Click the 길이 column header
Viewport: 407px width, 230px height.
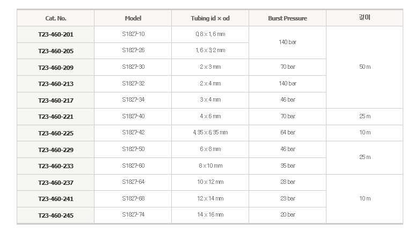pyautogui.click(x=365, y=17)
